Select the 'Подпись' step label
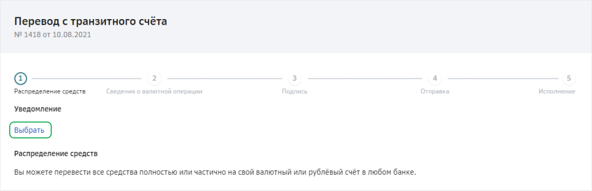This screenshot has width=592, height=191. click(x=295, y=91)
